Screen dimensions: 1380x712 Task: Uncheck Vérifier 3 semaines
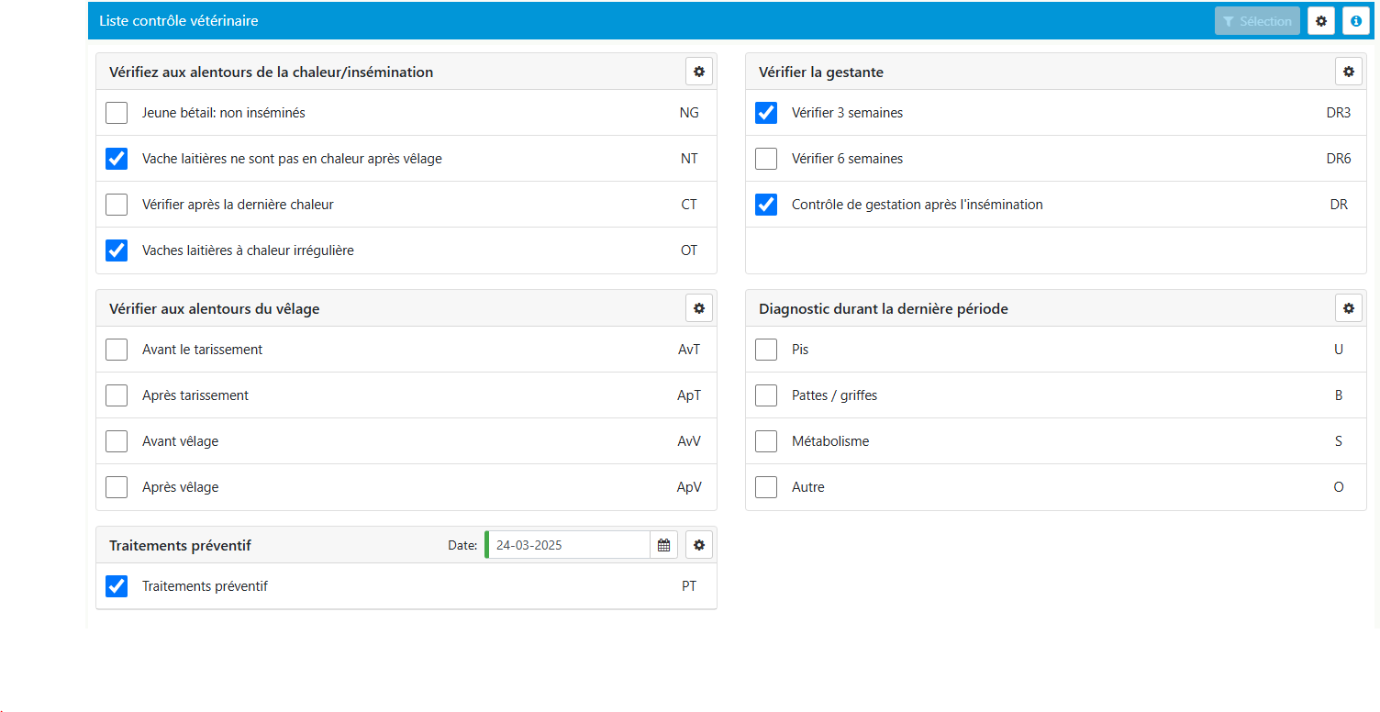coord(766,113)
